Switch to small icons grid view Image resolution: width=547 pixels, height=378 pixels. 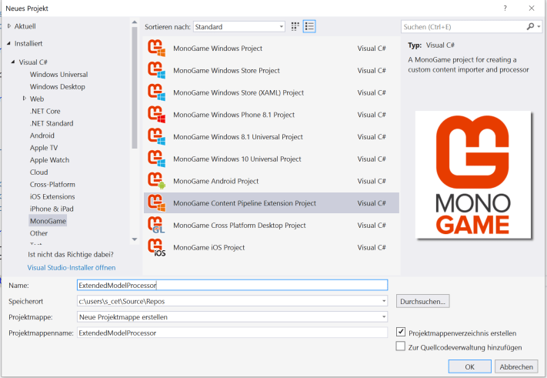295,26
